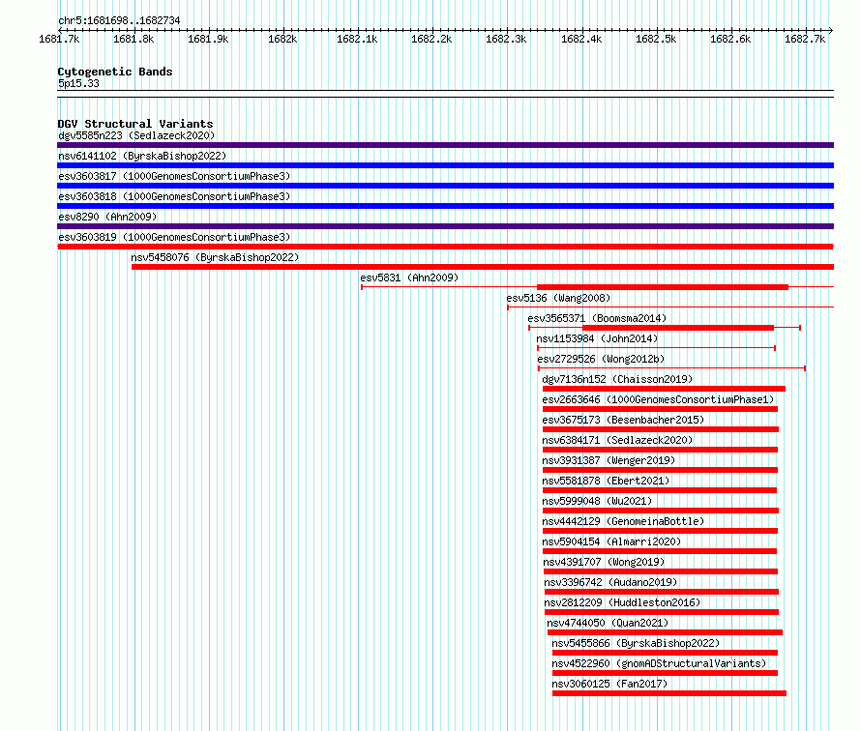Click the dark purple dgv5585n223 feature bar

tap(445, 145)
